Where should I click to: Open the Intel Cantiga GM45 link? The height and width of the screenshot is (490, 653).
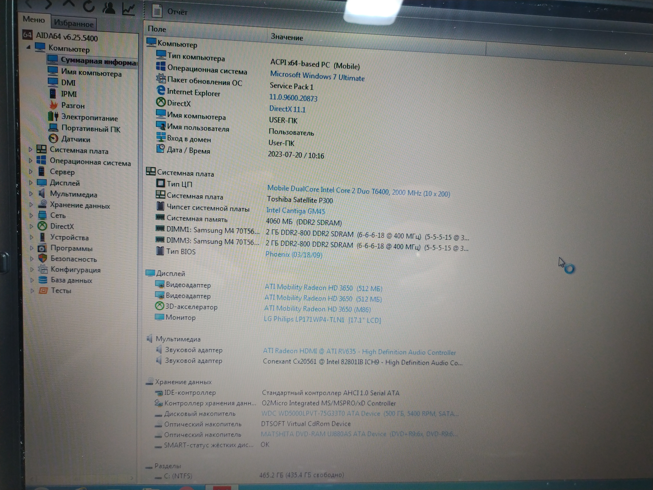pos(295,210)
